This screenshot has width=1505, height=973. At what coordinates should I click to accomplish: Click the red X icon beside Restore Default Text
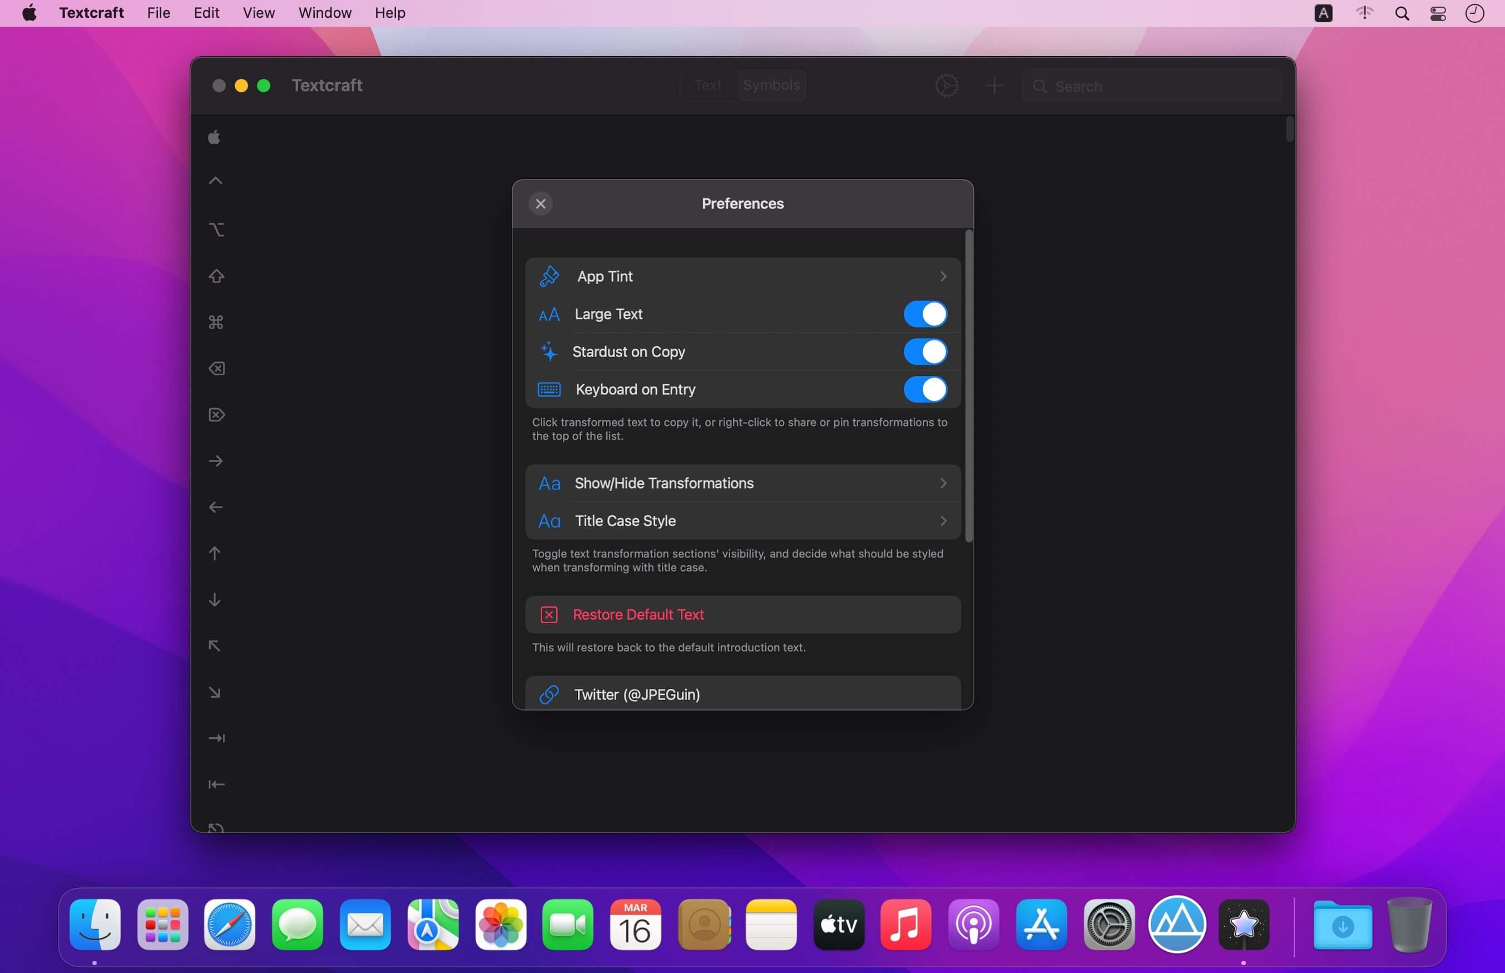[549, 615]
